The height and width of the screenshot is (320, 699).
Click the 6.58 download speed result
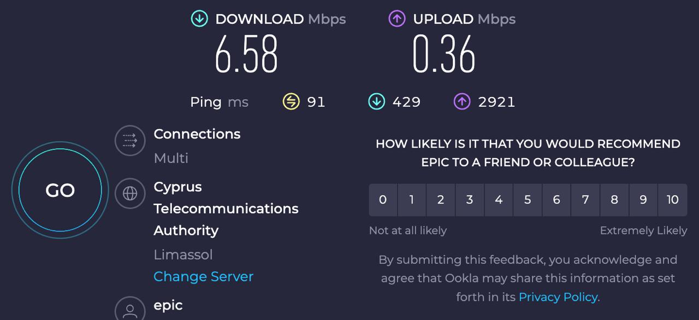click(x=246, y=54)
